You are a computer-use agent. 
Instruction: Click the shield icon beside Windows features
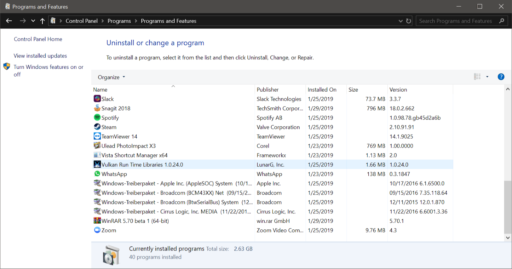click(x=7, y=66)
